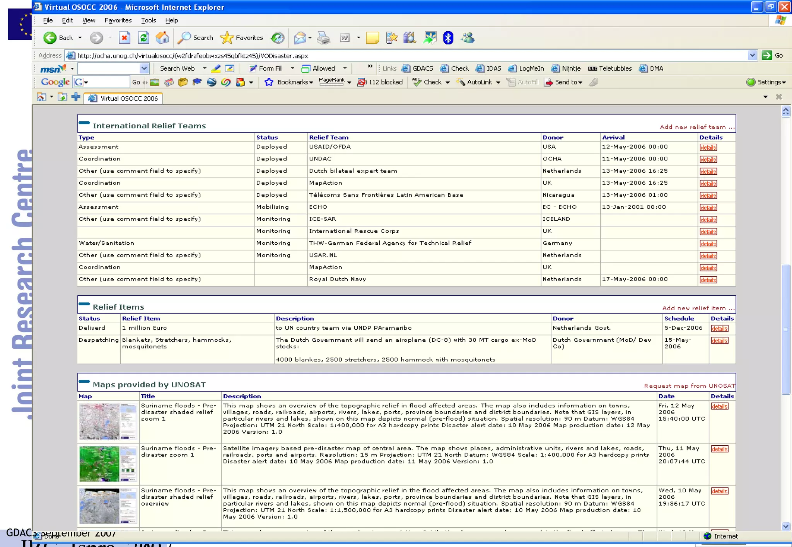Open the History icon in toolbar
This screenshot has width=792, height=547.
[277, 37]
